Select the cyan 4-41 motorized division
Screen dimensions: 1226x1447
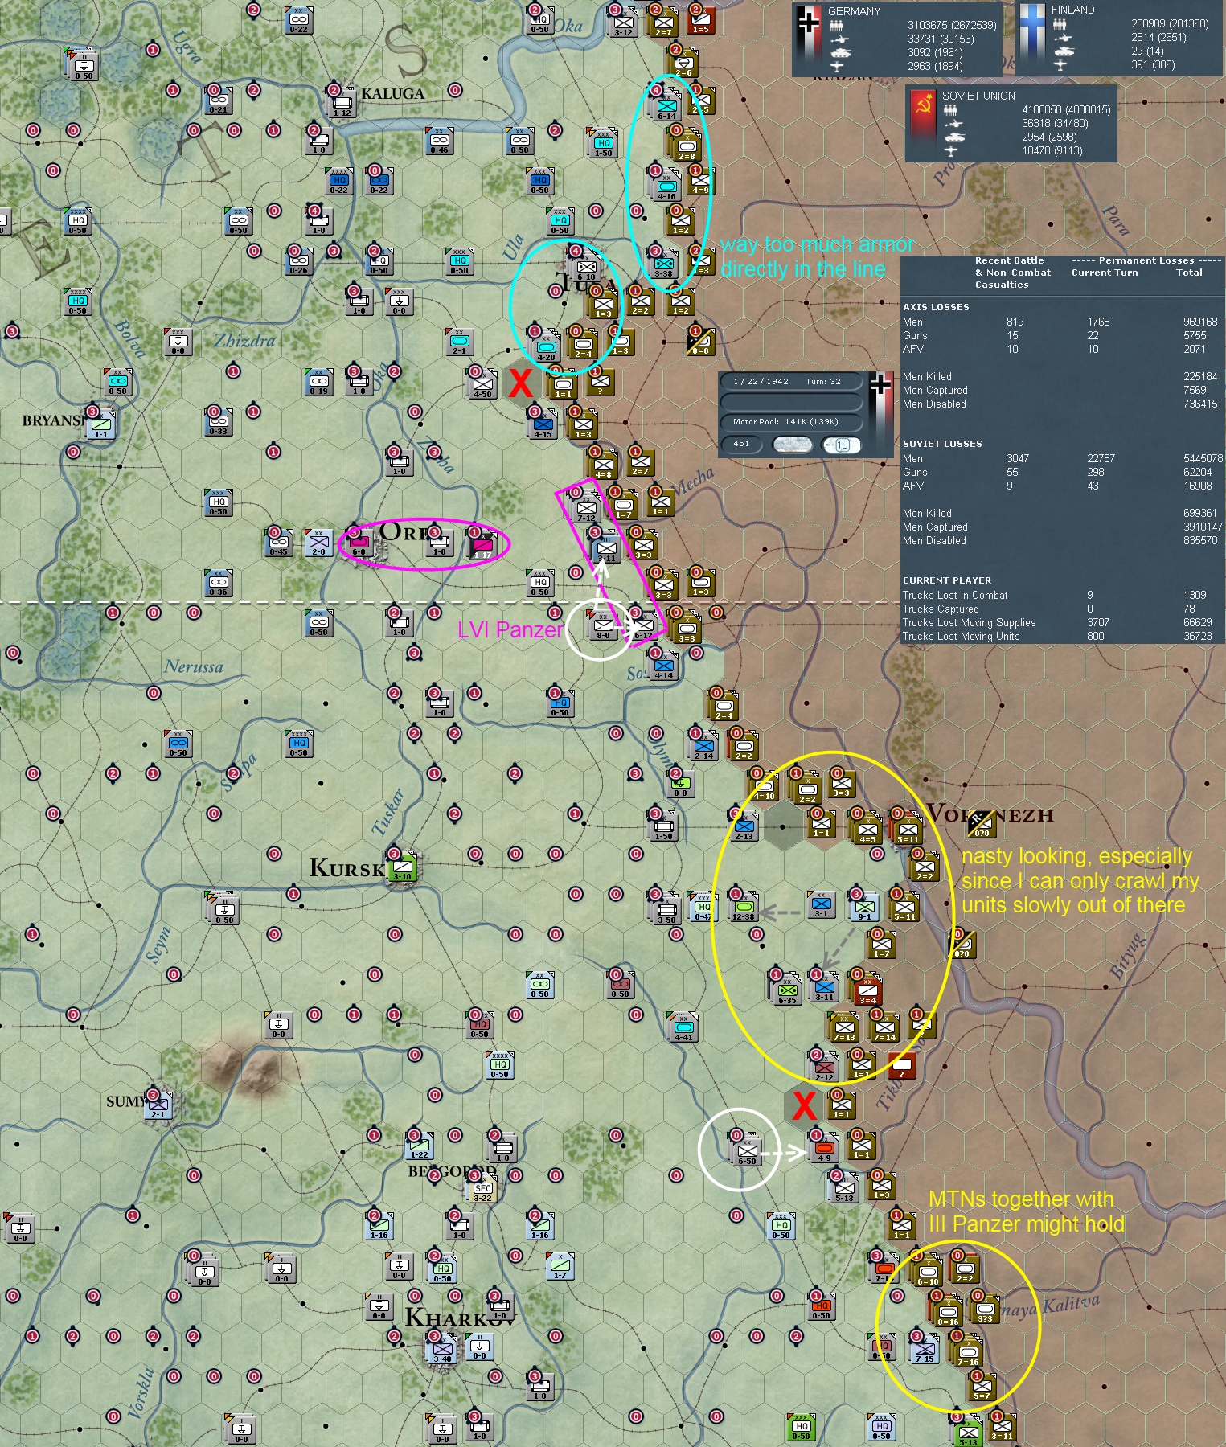coord(683,1027)
